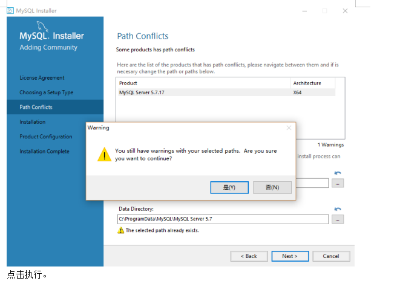Open the License Agreement step in the sidebar
The image size is (400, 281).
(x=42, y=78)
